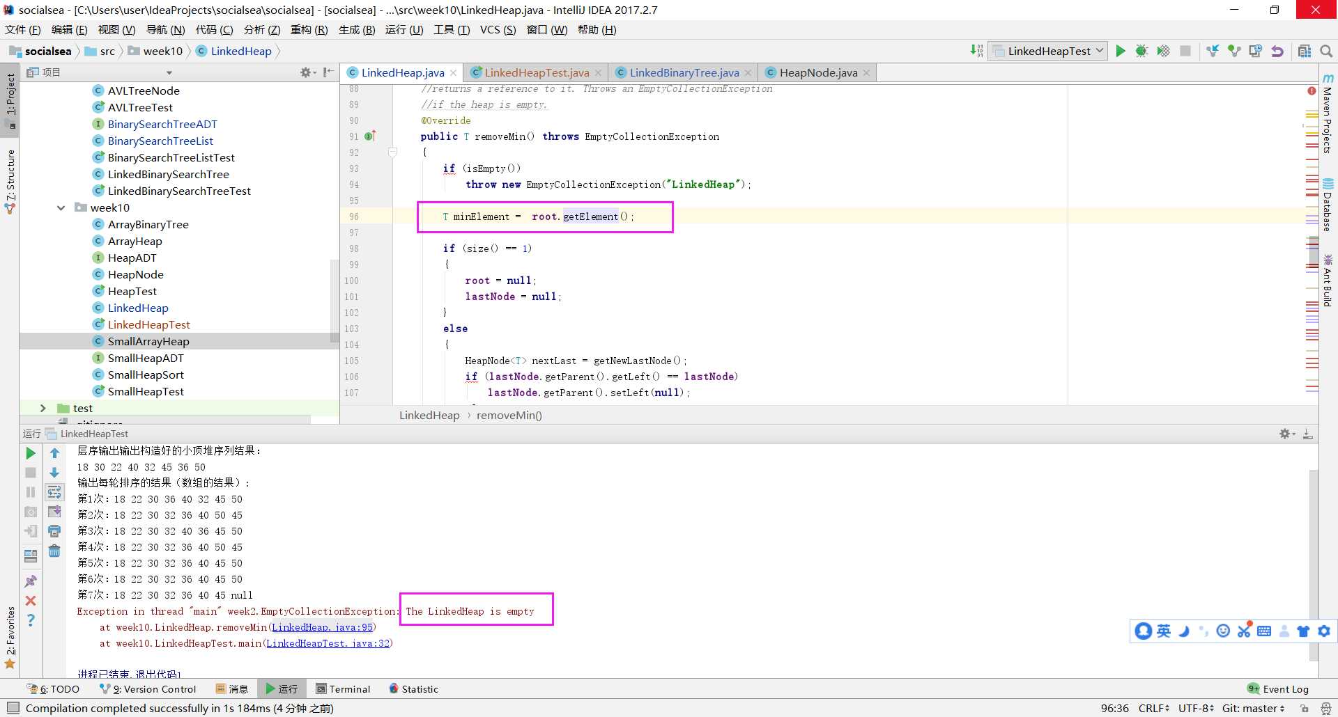The height and width of the screenshot is (717, 1338).
Task: Switch to LinkedBinaryTree.java tab
Action: [x=684, y=72]
